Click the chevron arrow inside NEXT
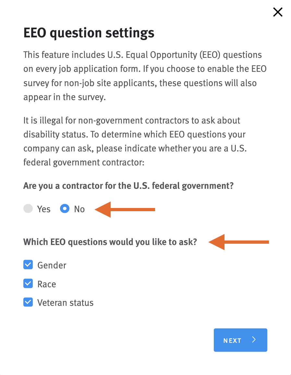The image size is (291, 375). [254, 340]
